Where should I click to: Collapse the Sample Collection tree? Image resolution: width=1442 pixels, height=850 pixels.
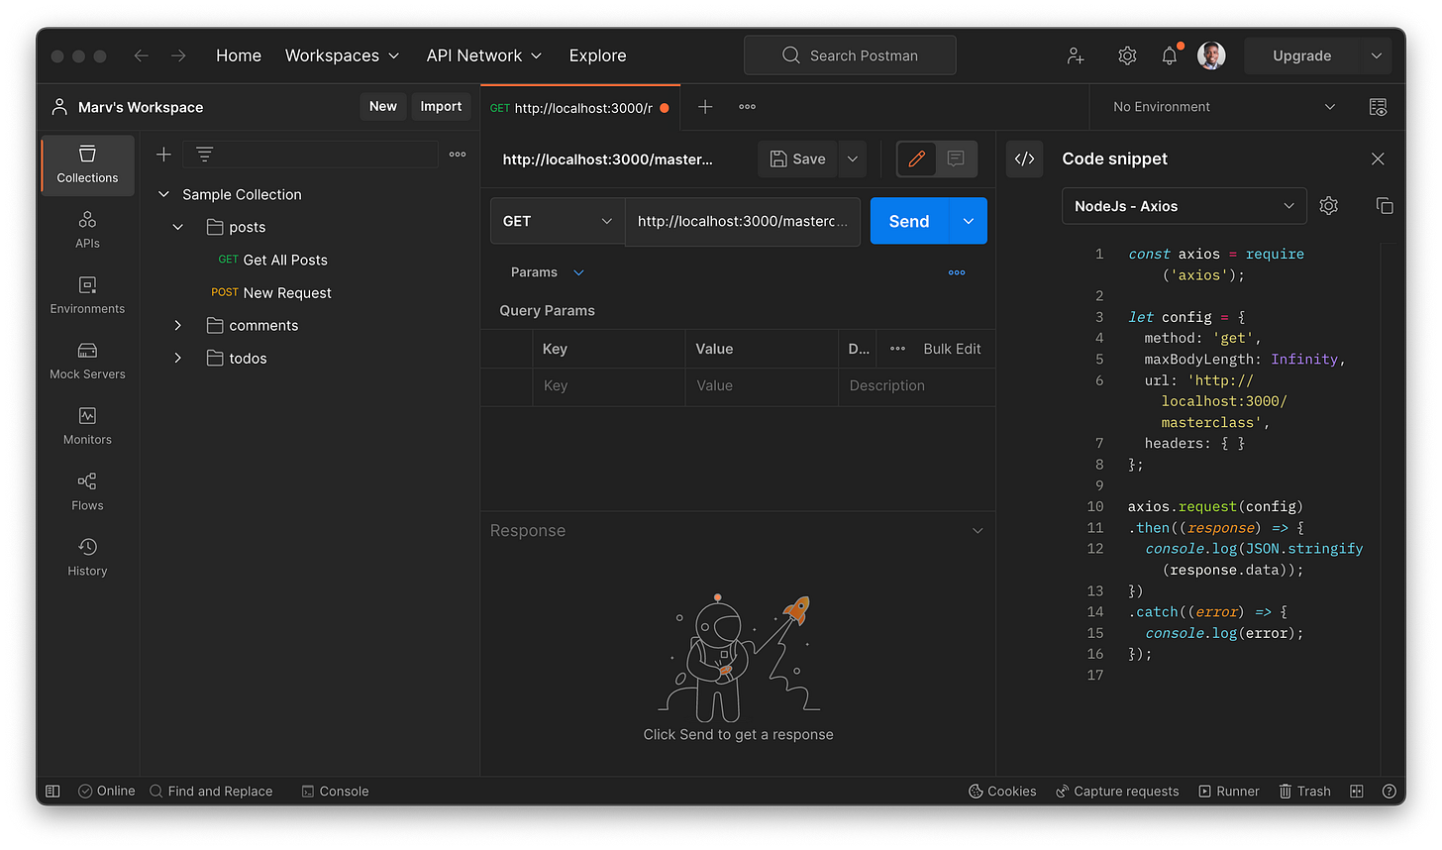coord(164,194)
